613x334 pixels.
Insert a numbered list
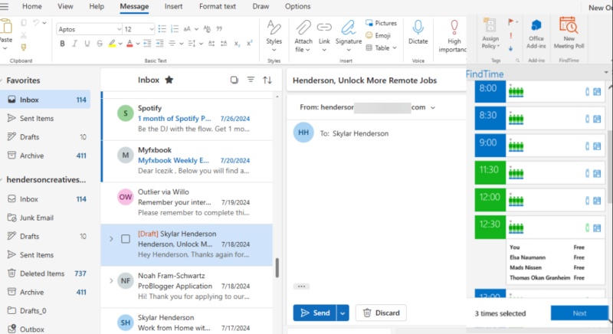click(x=175, y=29)
